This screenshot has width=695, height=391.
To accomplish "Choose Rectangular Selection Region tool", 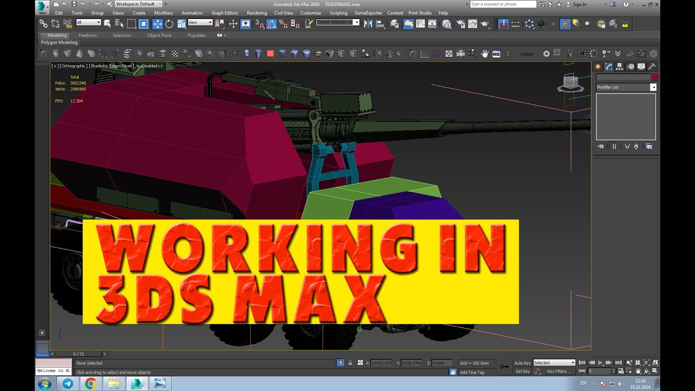I will (131, 24).
